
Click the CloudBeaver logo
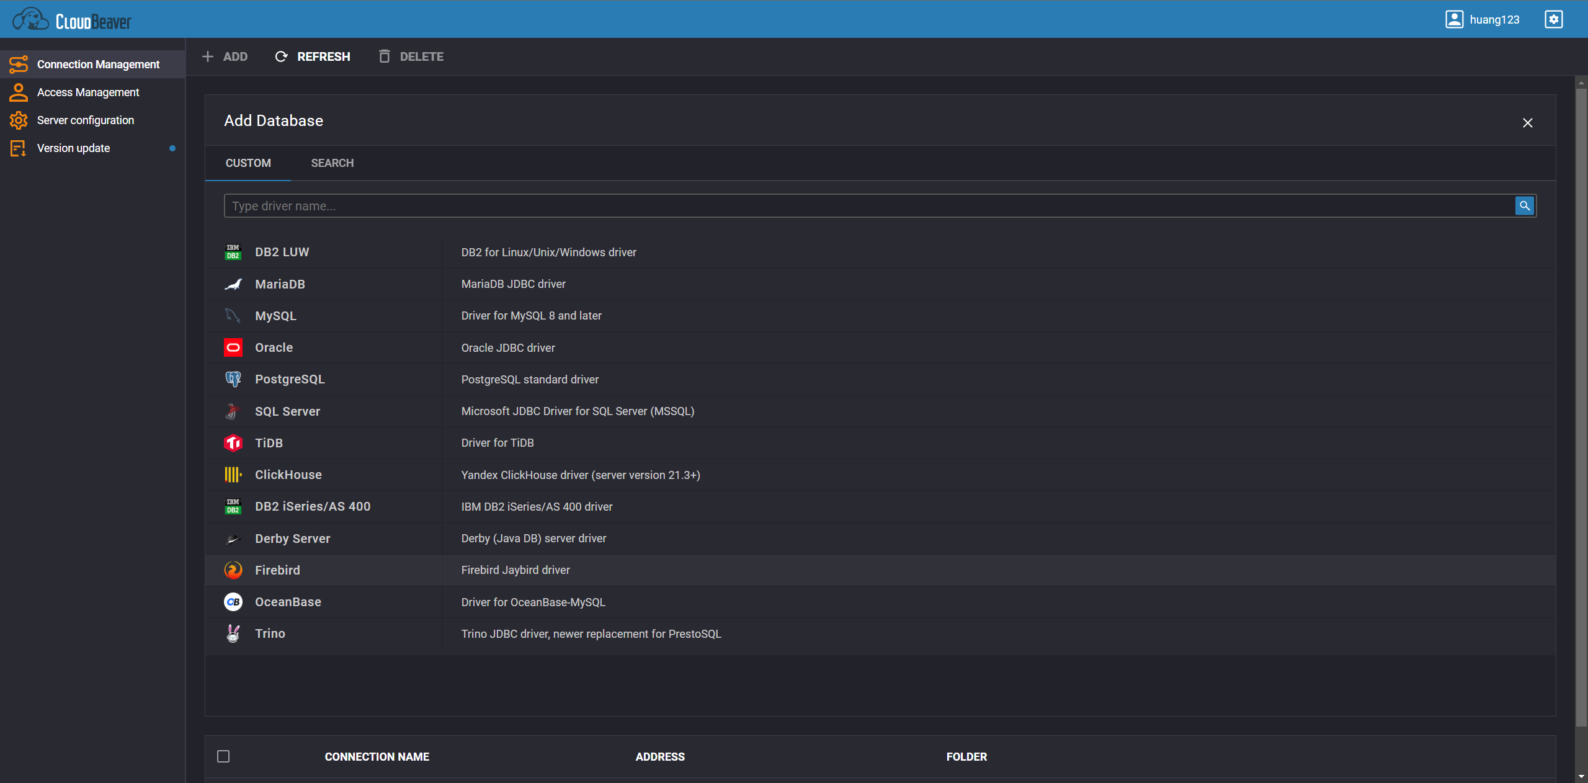[x=72, y=20]
